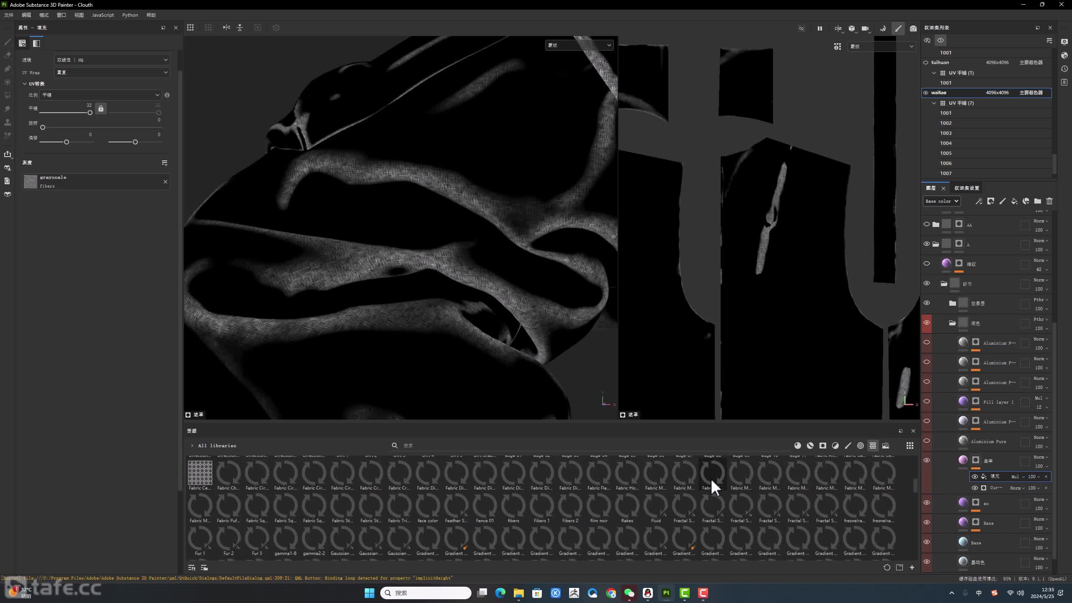Add a mask to layer icon
1072x603 pixels.
pos(991,201)
